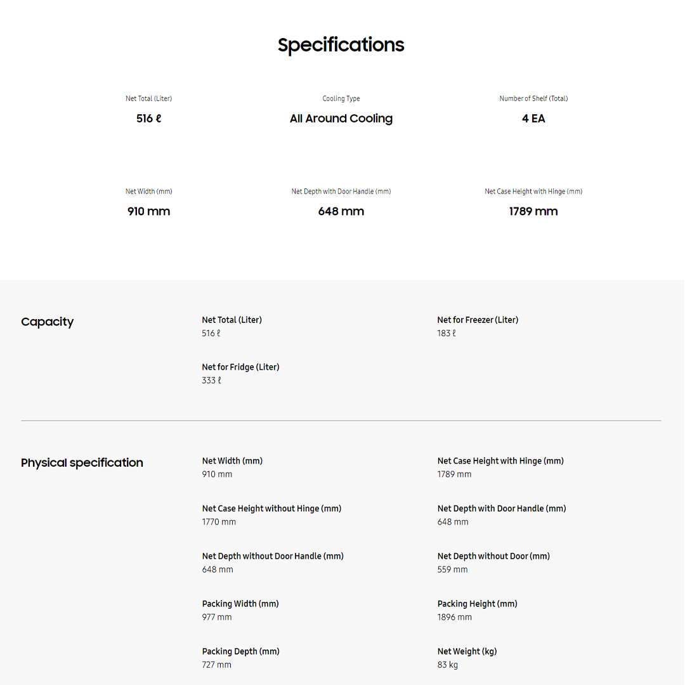The height and width of the screenshot is (685, 685).
Task: Select the Net for Freezer (Liter) label
Action: point(478,320)
